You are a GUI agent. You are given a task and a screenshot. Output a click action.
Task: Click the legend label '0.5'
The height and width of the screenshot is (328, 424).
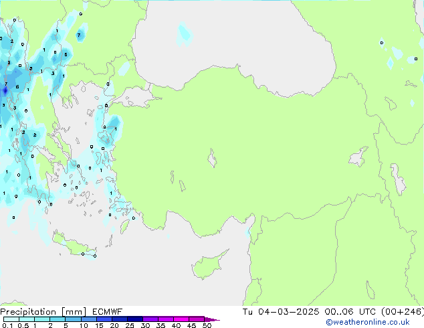tap(23, 325)
